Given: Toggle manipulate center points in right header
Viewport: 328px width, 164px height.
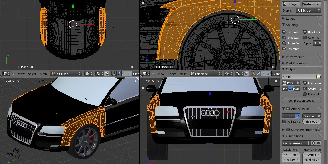Looking at the screenshot, I should 246,74.
